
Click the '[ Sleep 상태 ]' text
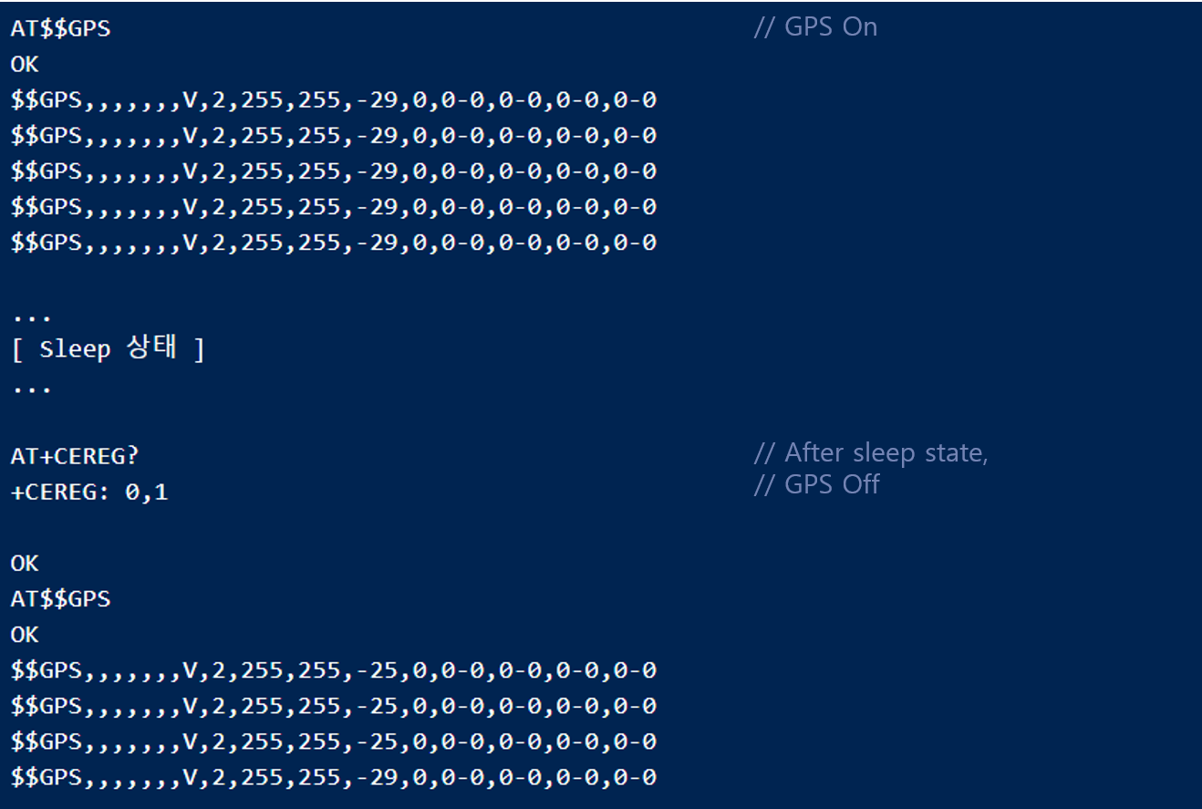[109, 349]
